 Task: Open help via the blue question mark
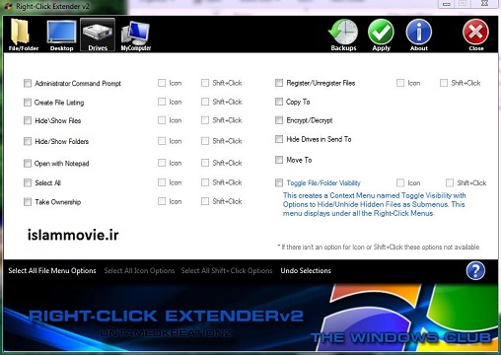(475, 271)
